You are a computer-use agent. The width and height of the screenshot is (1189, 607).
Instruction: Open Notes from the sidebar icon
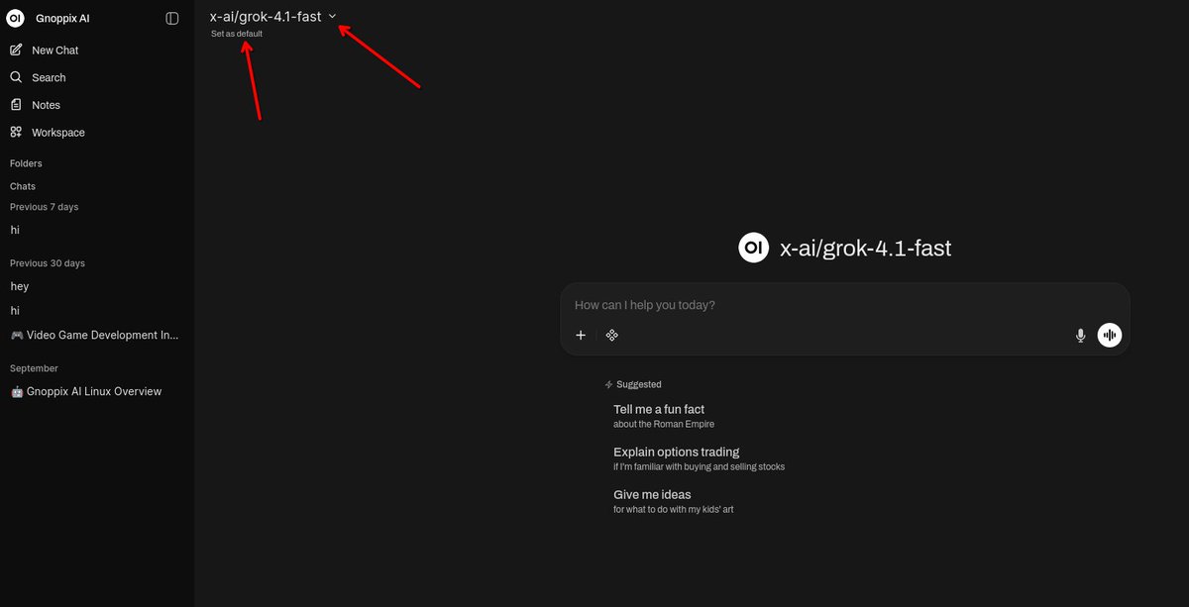pyautogui.click(x=17, y=104)
